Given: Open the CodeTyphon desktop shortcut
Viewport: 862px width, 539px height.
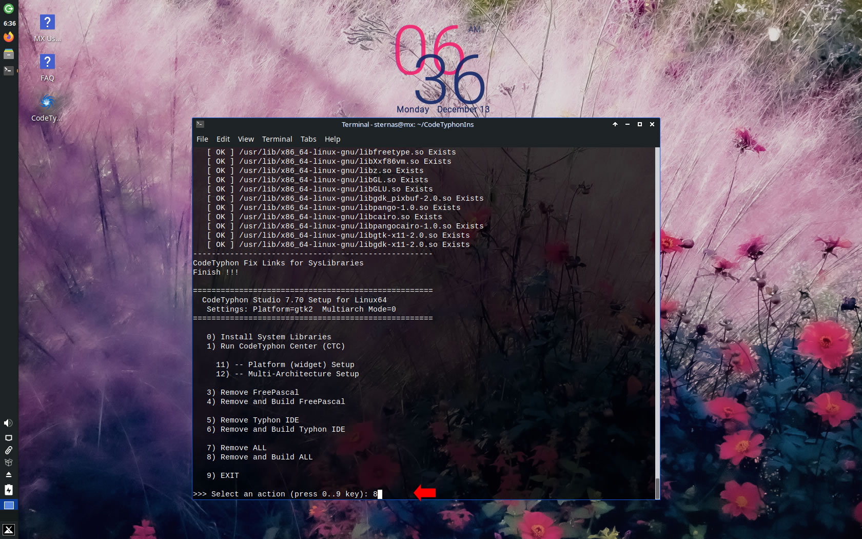Looking at the screenshot, I should click(x=47, y=107).
